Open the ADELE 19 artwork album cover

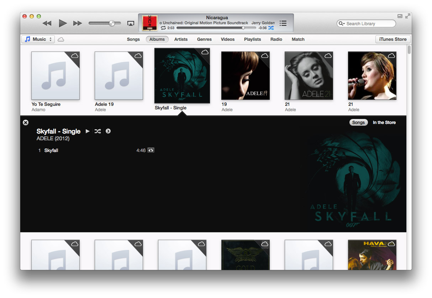click(x=246, y=76)
